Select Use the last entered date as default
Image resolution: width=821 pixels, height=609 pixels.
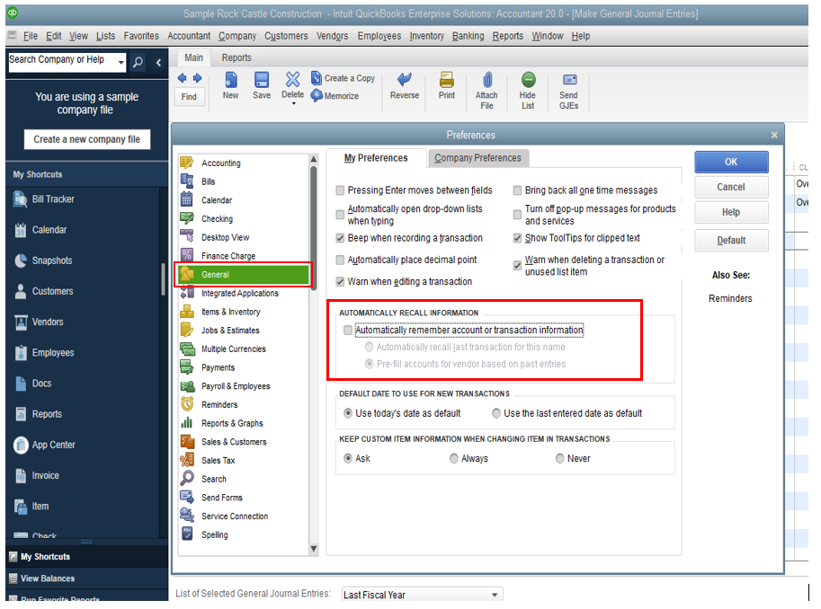pyautogui.click(x=496, y=414)
